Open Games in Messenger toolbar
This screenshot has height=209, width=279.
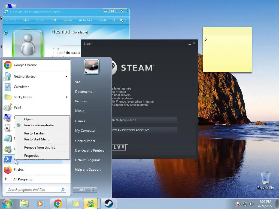(x=68, y=20)
